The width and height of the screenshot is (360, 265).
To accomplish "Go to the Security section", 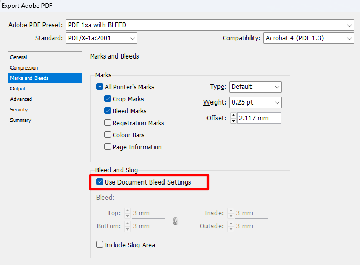I will 19,110.
